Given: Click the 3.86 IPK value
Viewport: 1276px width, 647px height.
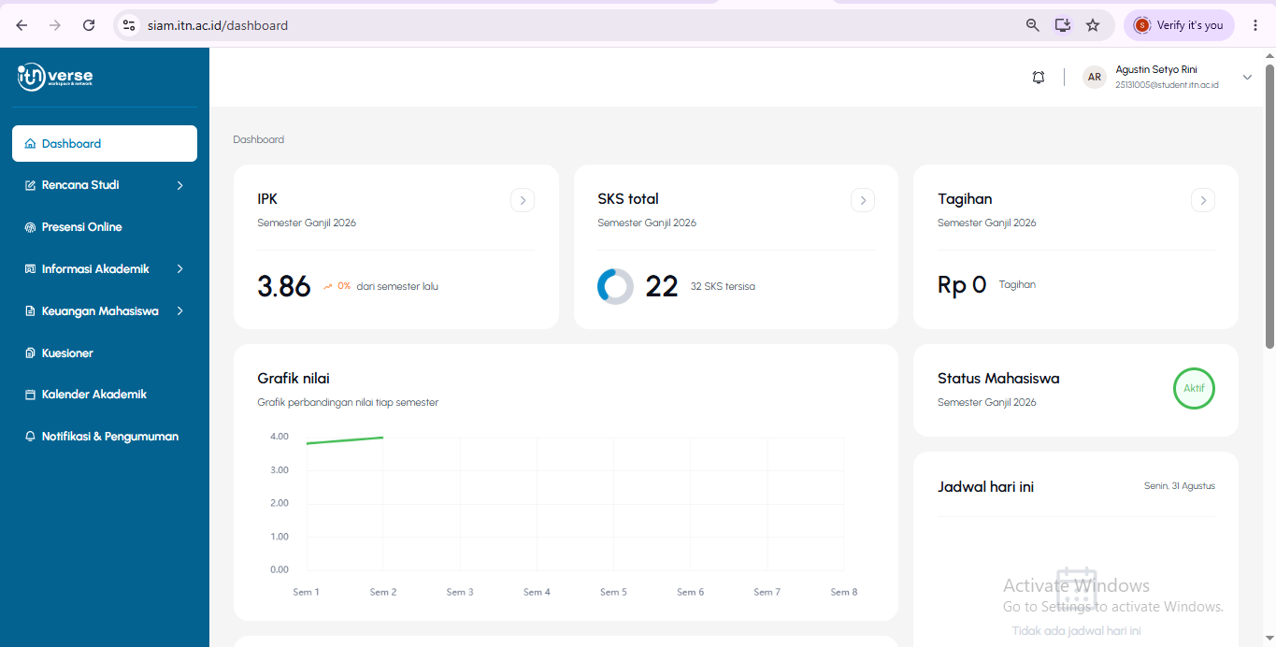Looking at the screenshot, I should point(284,286).
